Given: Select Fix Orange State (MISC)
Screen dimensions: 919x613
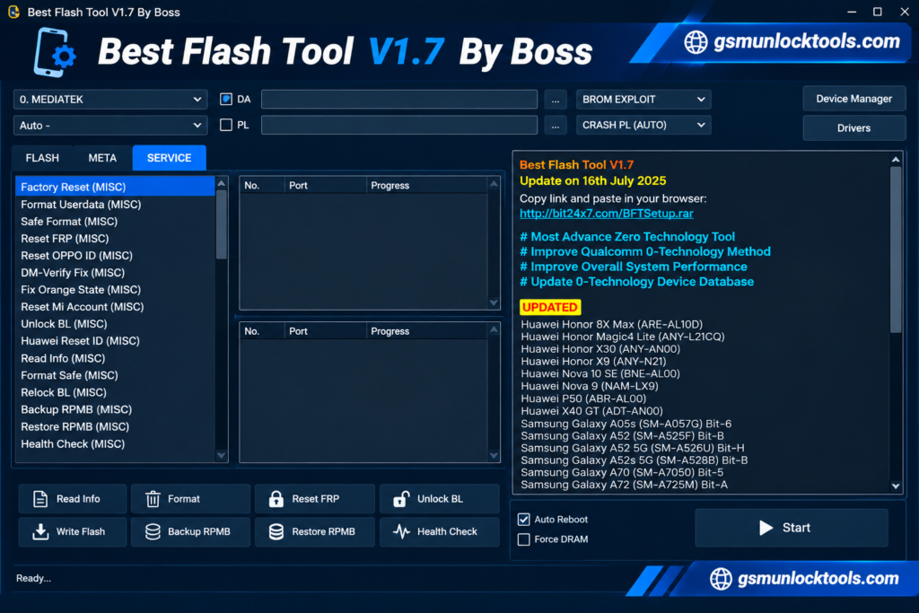Looking at the screenshot, I should (x=115, y=290).
